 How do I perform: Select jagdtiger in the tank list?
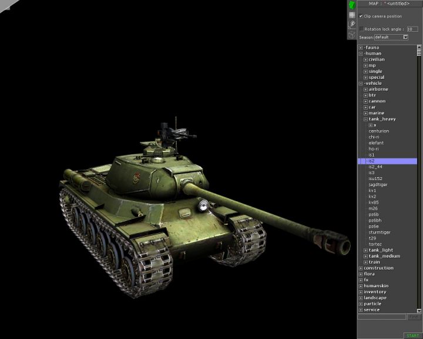click(378, 185)
